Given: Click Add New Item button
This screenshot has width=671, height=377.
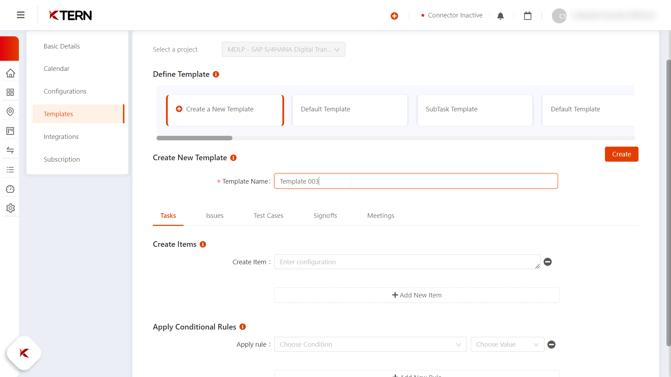Looking at the screenshot, I should pyautogui.click(x=417, y=295).
